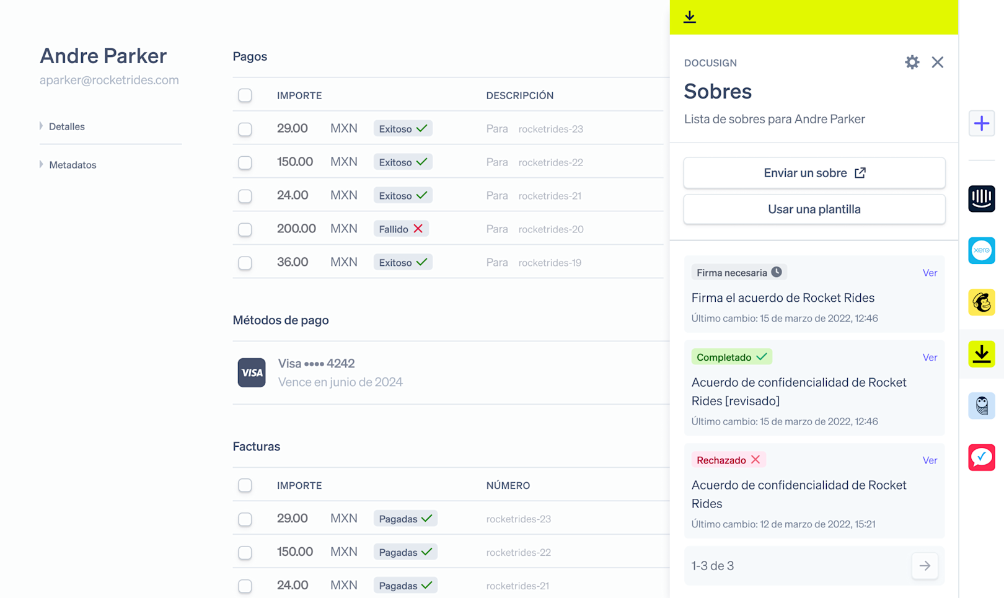
Task: Open the Mailchimp app icon
Action: (982, 302)
